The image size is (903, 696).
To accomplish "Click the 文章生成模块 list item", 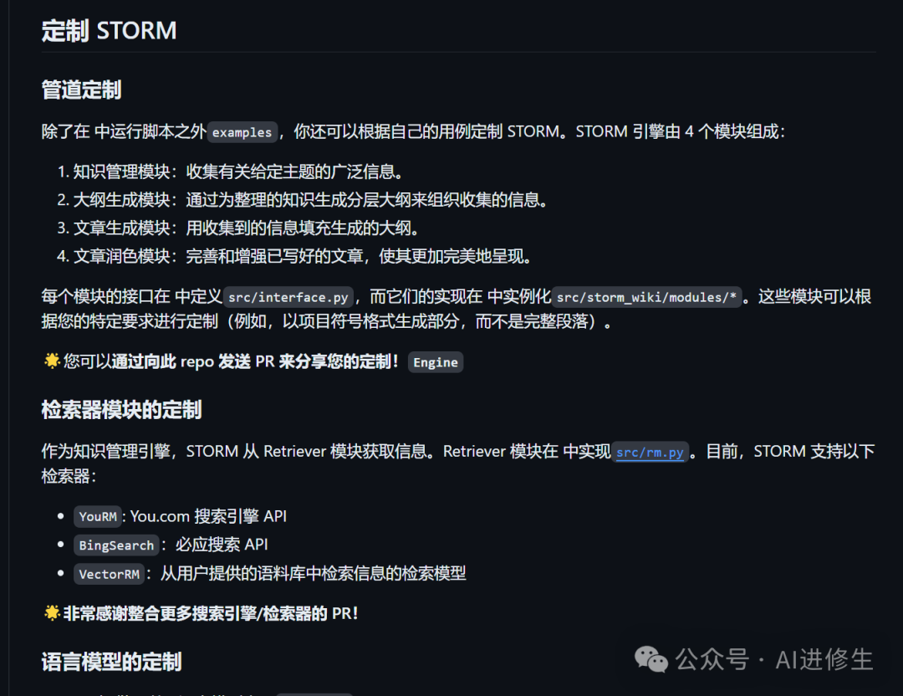I will point(246,228).
